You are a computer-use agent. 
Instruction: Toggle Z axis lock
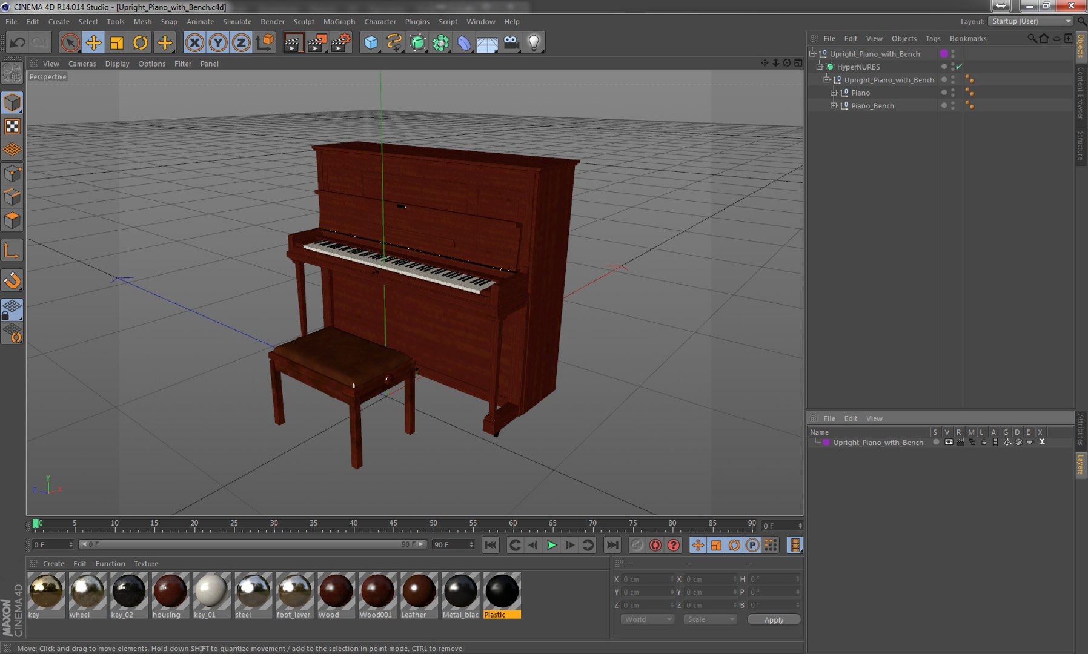click(241, 42)
